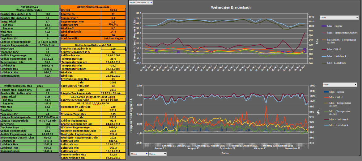Select the 'Luftdruck hPa' value cell '996,9'
Screen dimensions: 362x161
coord(113,24)
